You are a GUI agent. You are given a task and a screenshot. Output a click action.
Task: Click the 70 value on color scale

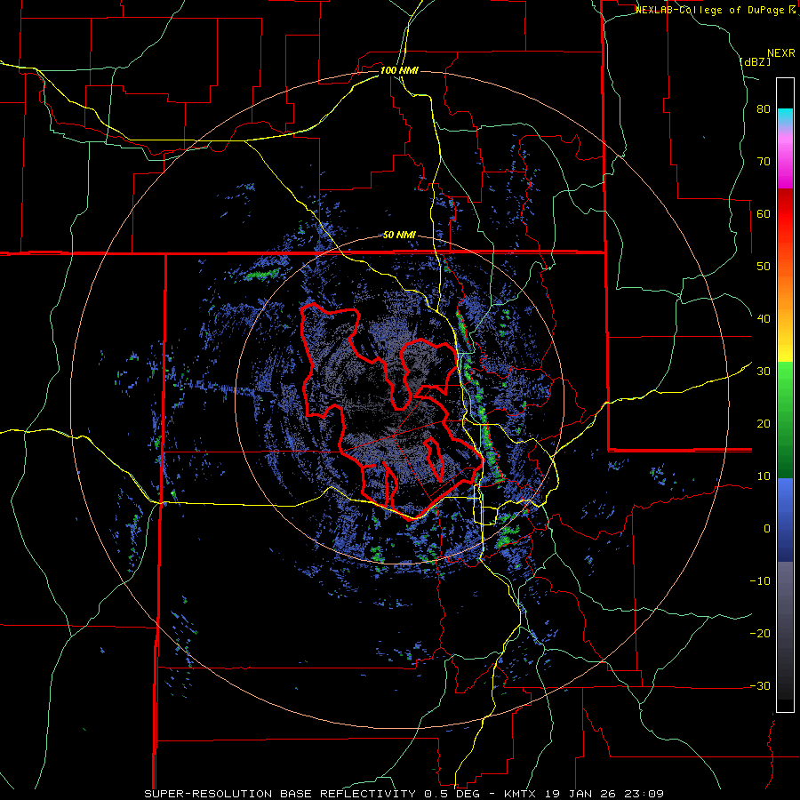click(764, 162)
